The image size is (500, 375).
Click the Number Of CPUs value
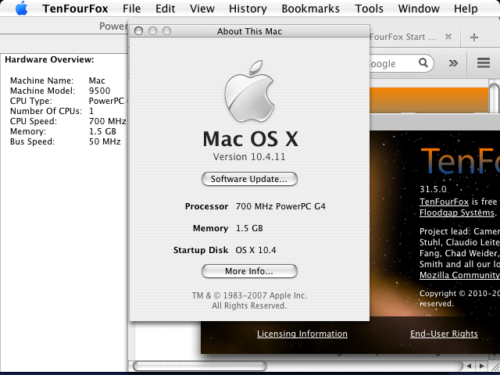[x=91, y=111]
